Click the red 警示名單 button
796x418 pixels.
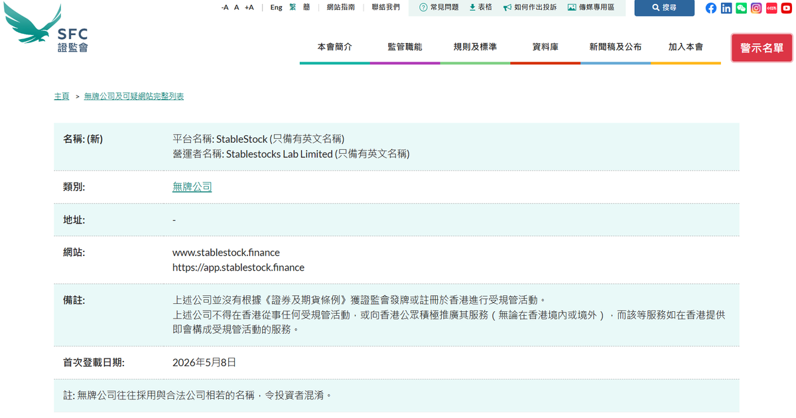762,48
